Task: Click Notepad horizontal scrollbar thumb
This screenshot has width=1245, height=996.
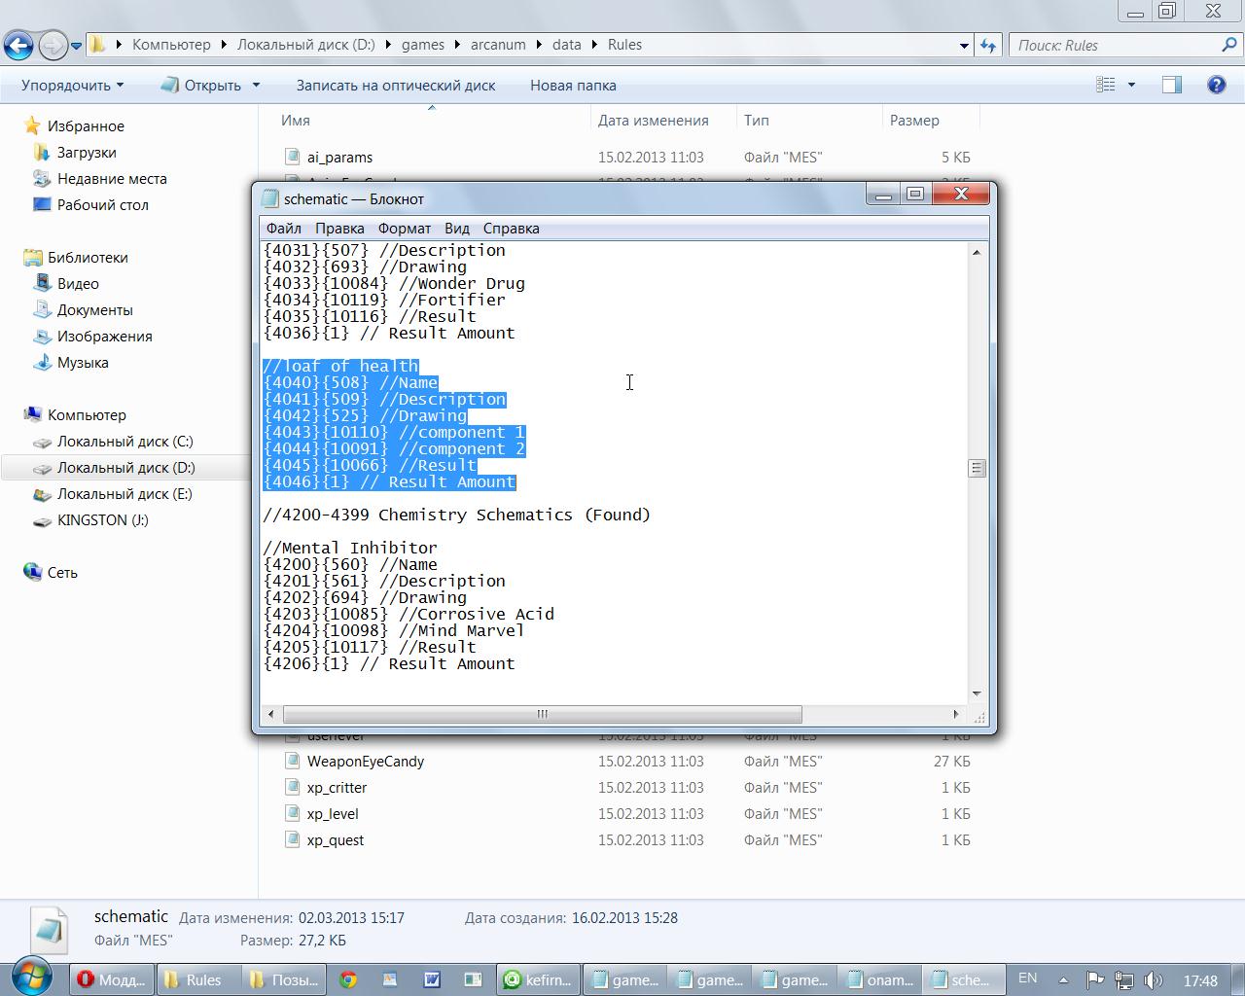Action: pyautogui.click(x=542, y=714)
